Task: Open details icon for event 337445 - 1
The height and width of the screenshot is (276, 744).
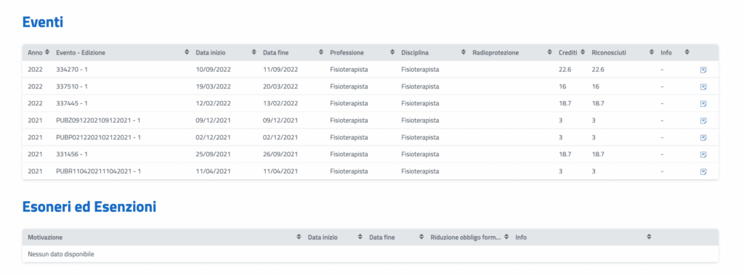Action: (703, 103)
